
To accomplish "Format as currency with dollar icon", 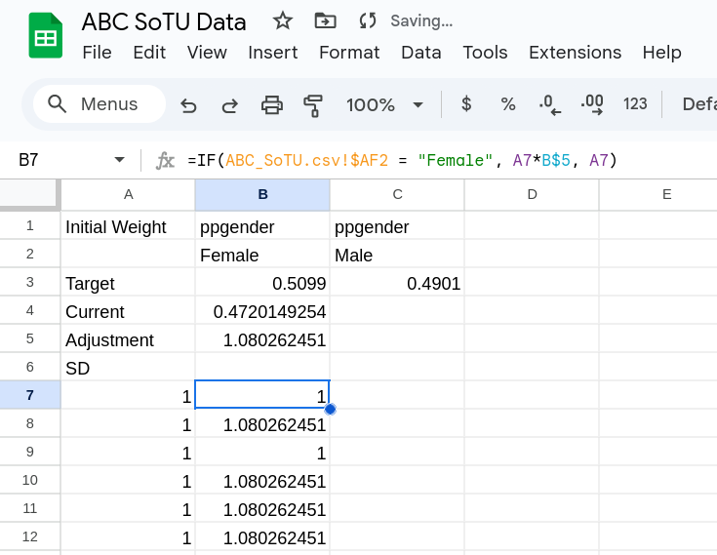I will (466, 104).
